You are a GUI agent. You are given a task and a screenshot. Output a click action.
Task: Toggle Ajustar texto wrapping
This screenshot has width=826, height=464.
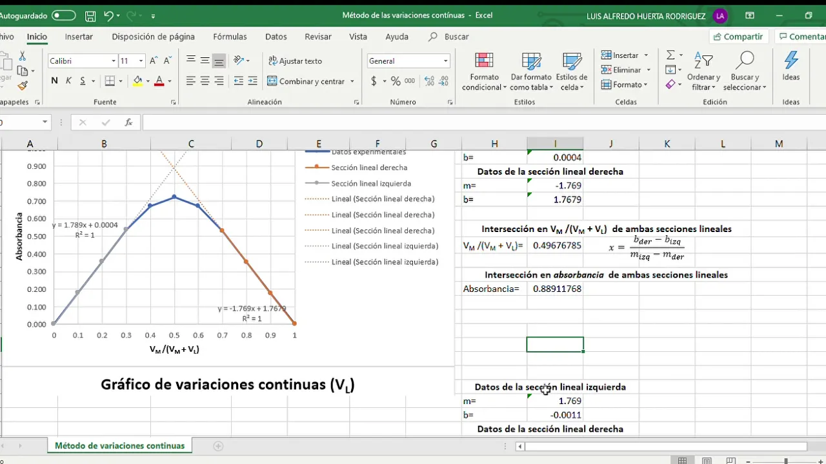[x=295, y=61]
